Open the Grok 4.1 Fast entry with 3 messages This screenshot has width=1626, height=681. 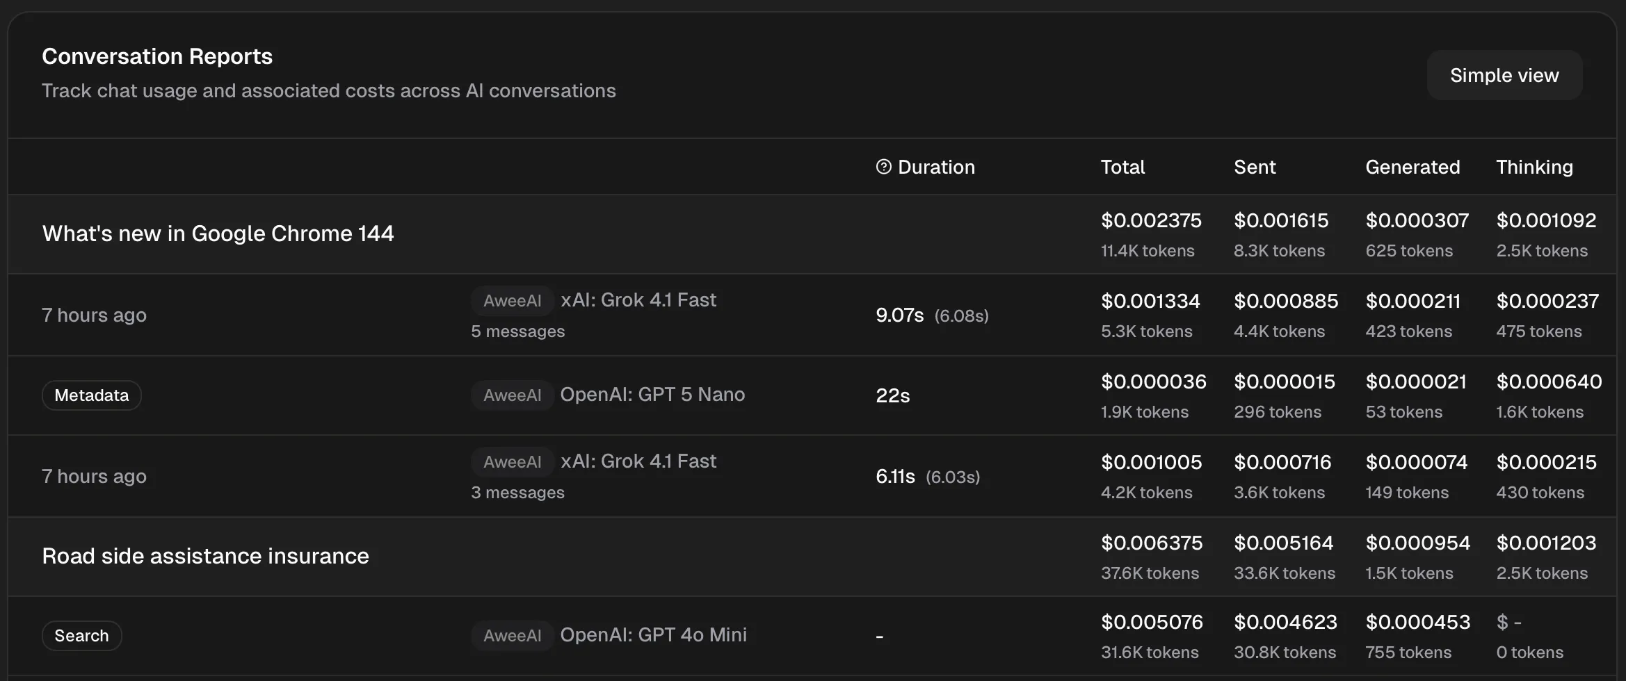[x=638, y=461]
